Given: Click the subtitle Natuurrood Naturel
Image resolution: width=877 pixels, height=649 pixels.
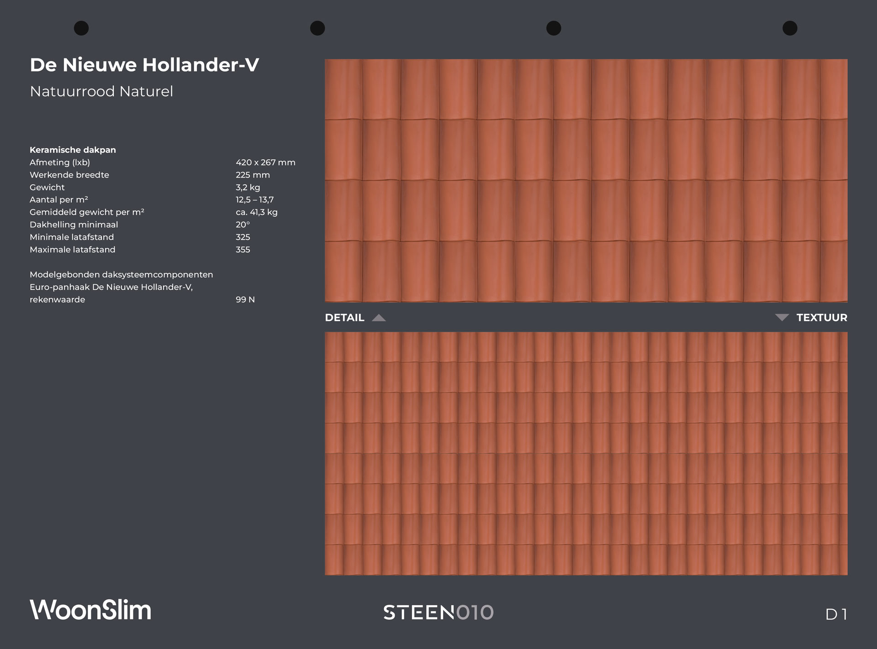Looking at the screenshot, I should pyautogui.click(x=101, y=91).
